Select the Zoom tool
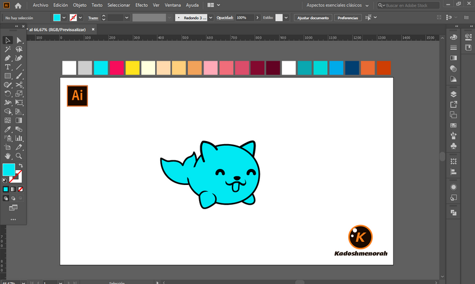Screen dimensions: 475x284 tap(19, 156)
